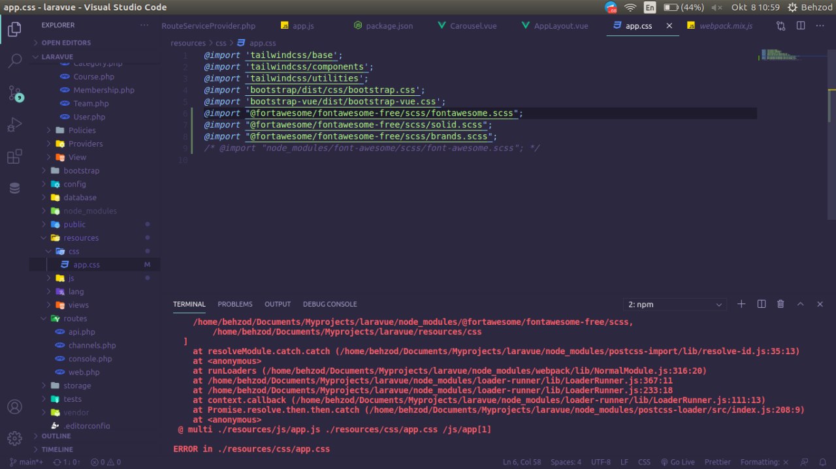Select the Terminal panel tab
This screenshot has height=469, width=836.
point(189,304)
